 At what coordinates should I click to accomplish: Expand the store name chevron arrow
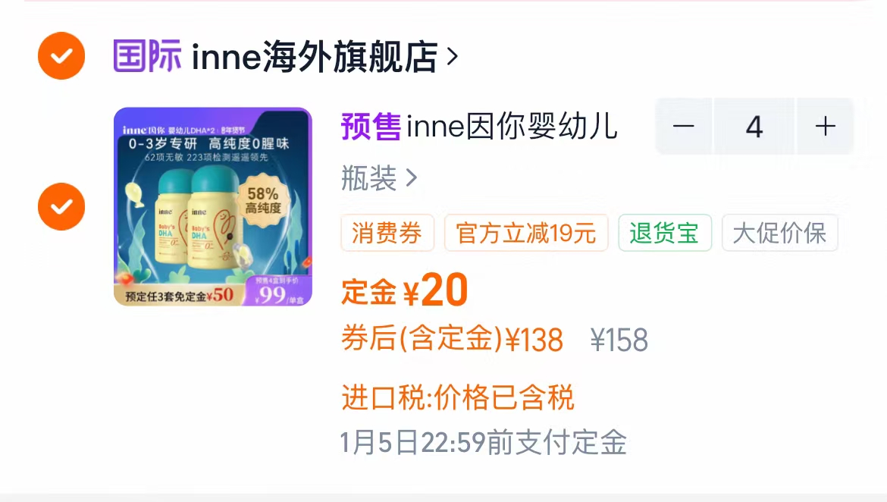pos(452,57)
